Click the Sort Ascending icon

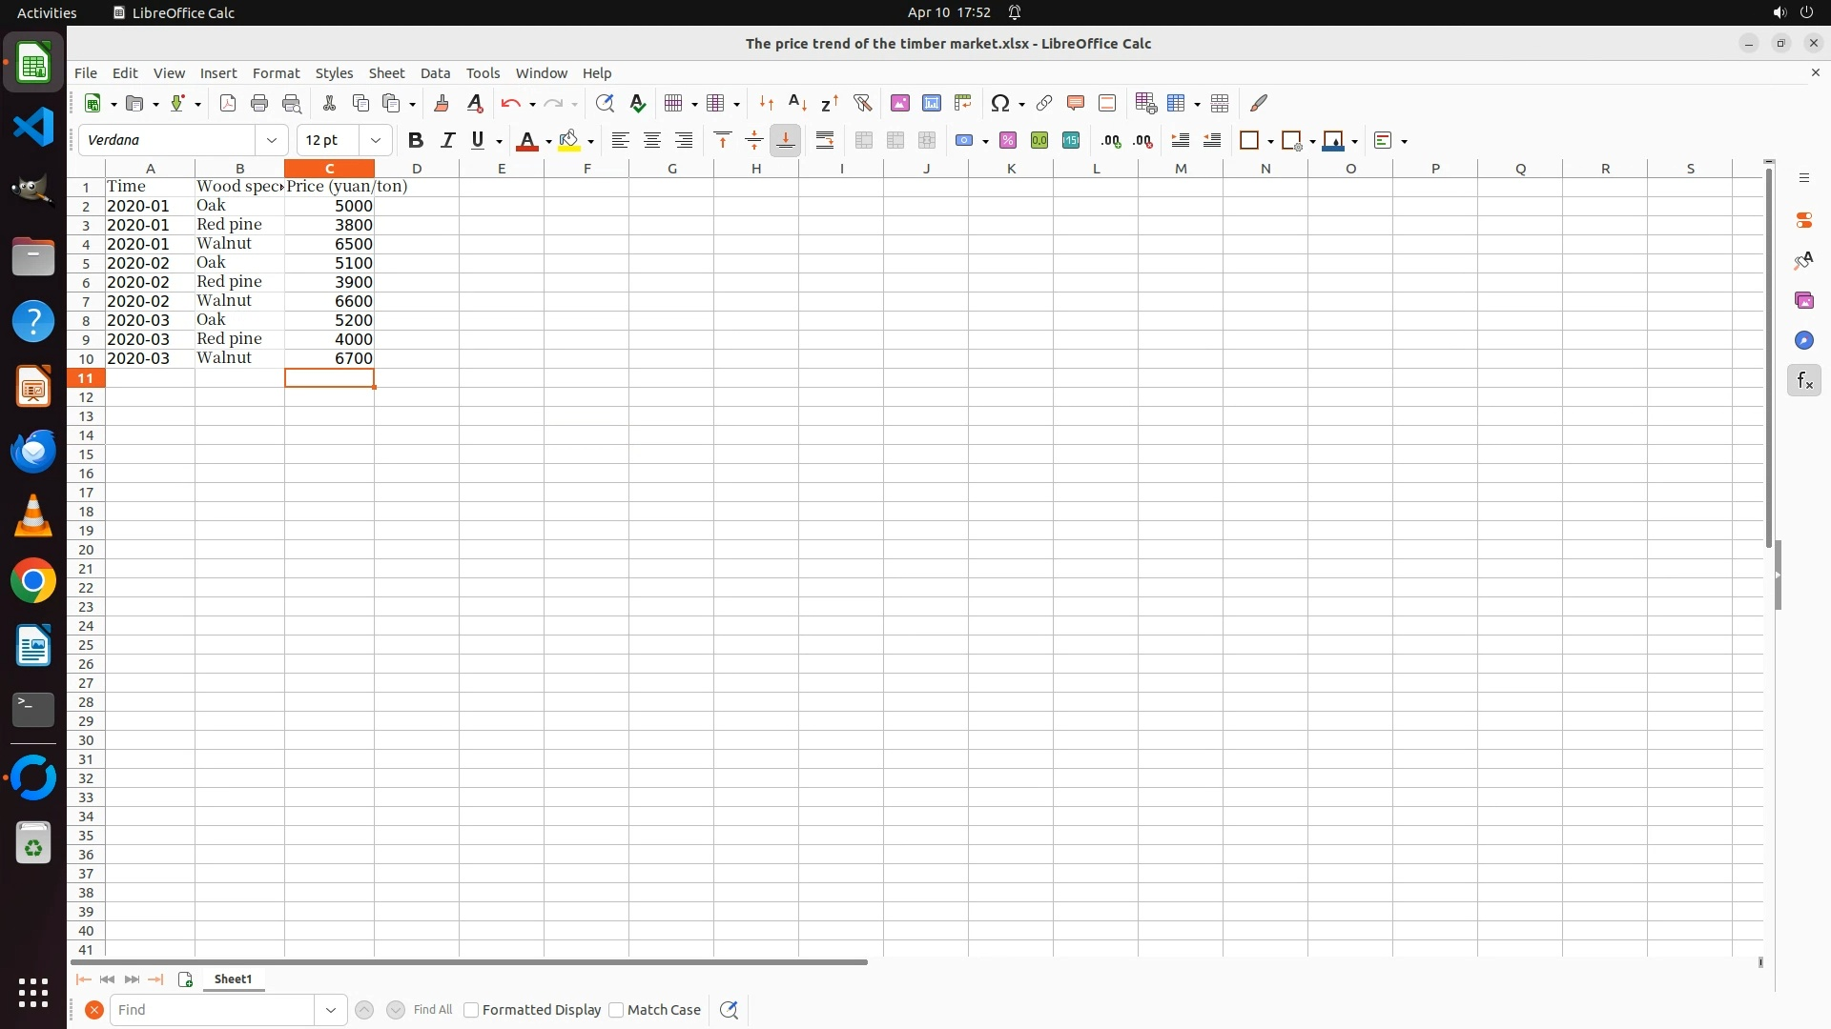click(797, 103)
